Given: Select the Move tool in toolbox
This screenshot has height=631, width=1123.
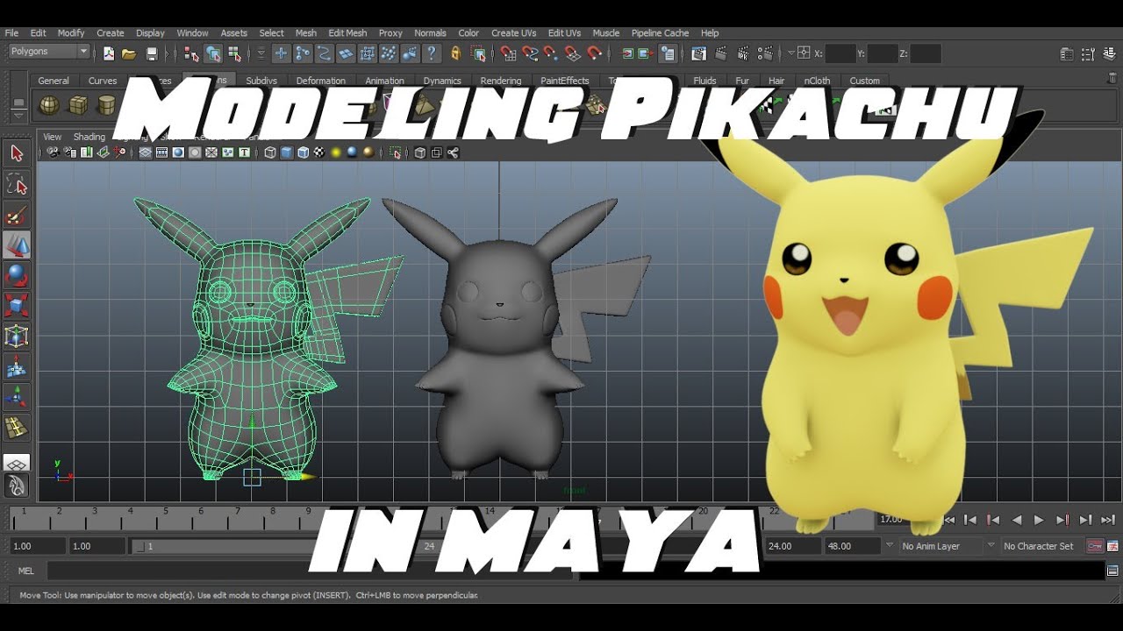Looking at the screenshot, I should [x=17, y=245].
